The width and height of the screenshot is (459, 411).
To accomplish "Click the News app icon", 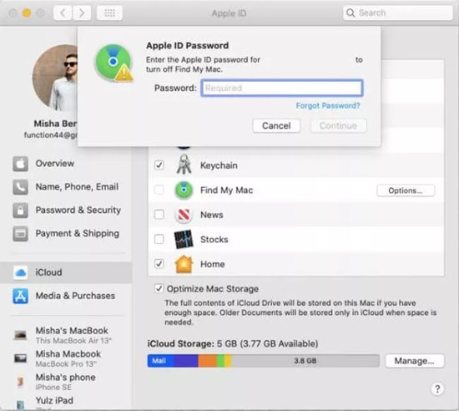I will tap(184, 215).
